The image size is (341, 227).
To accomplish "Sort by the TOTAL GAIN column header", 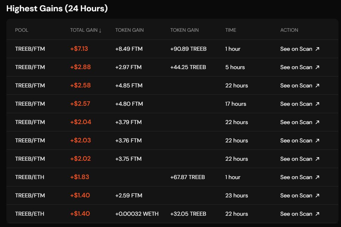I will click(x=86, y=30).
